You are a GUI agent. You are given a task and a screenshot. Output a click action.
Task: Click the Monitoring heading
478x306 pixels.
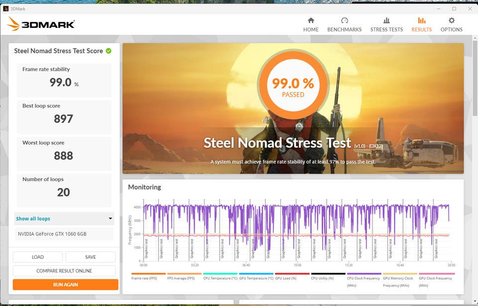point(144,187)
